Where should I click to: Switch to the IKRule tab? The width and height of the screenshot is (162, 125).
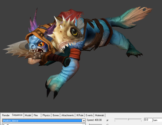pos(80,115)
